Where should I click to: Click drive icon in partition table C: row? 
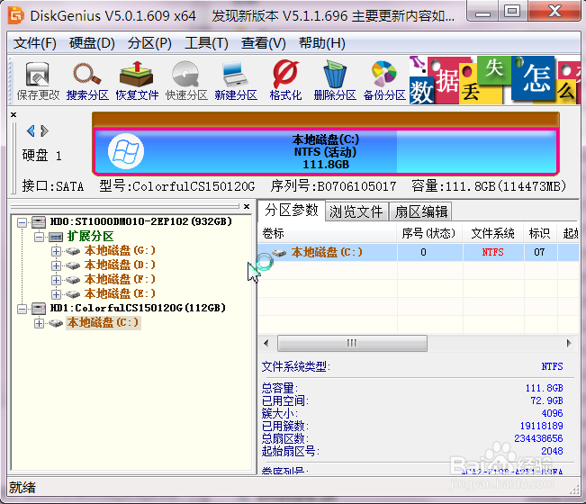click(279, 253)
